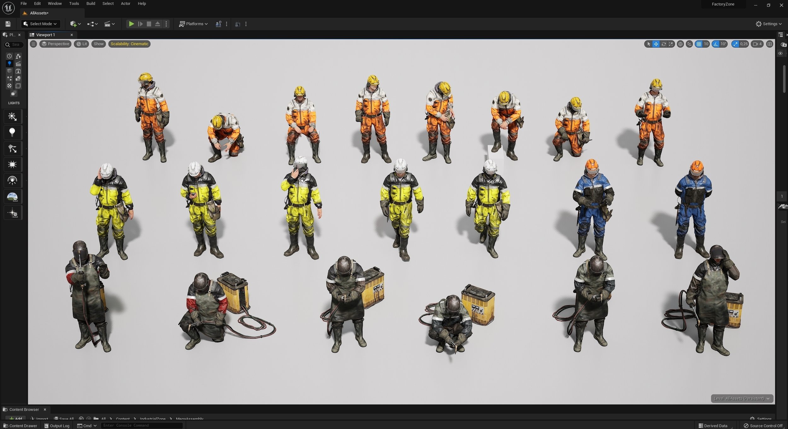Screen dimensions: 788x429
Task: Open the add content cube dropdown
Action: pyautogui.click(x=75, y=24)
